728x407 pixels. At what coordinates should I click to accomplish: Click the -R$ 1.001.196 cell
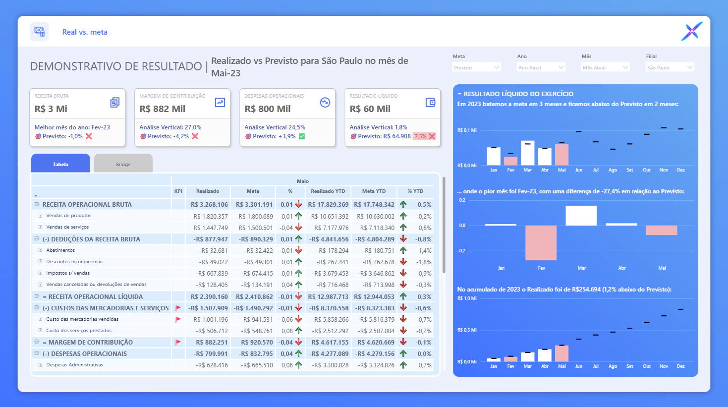tap(209, 320)
